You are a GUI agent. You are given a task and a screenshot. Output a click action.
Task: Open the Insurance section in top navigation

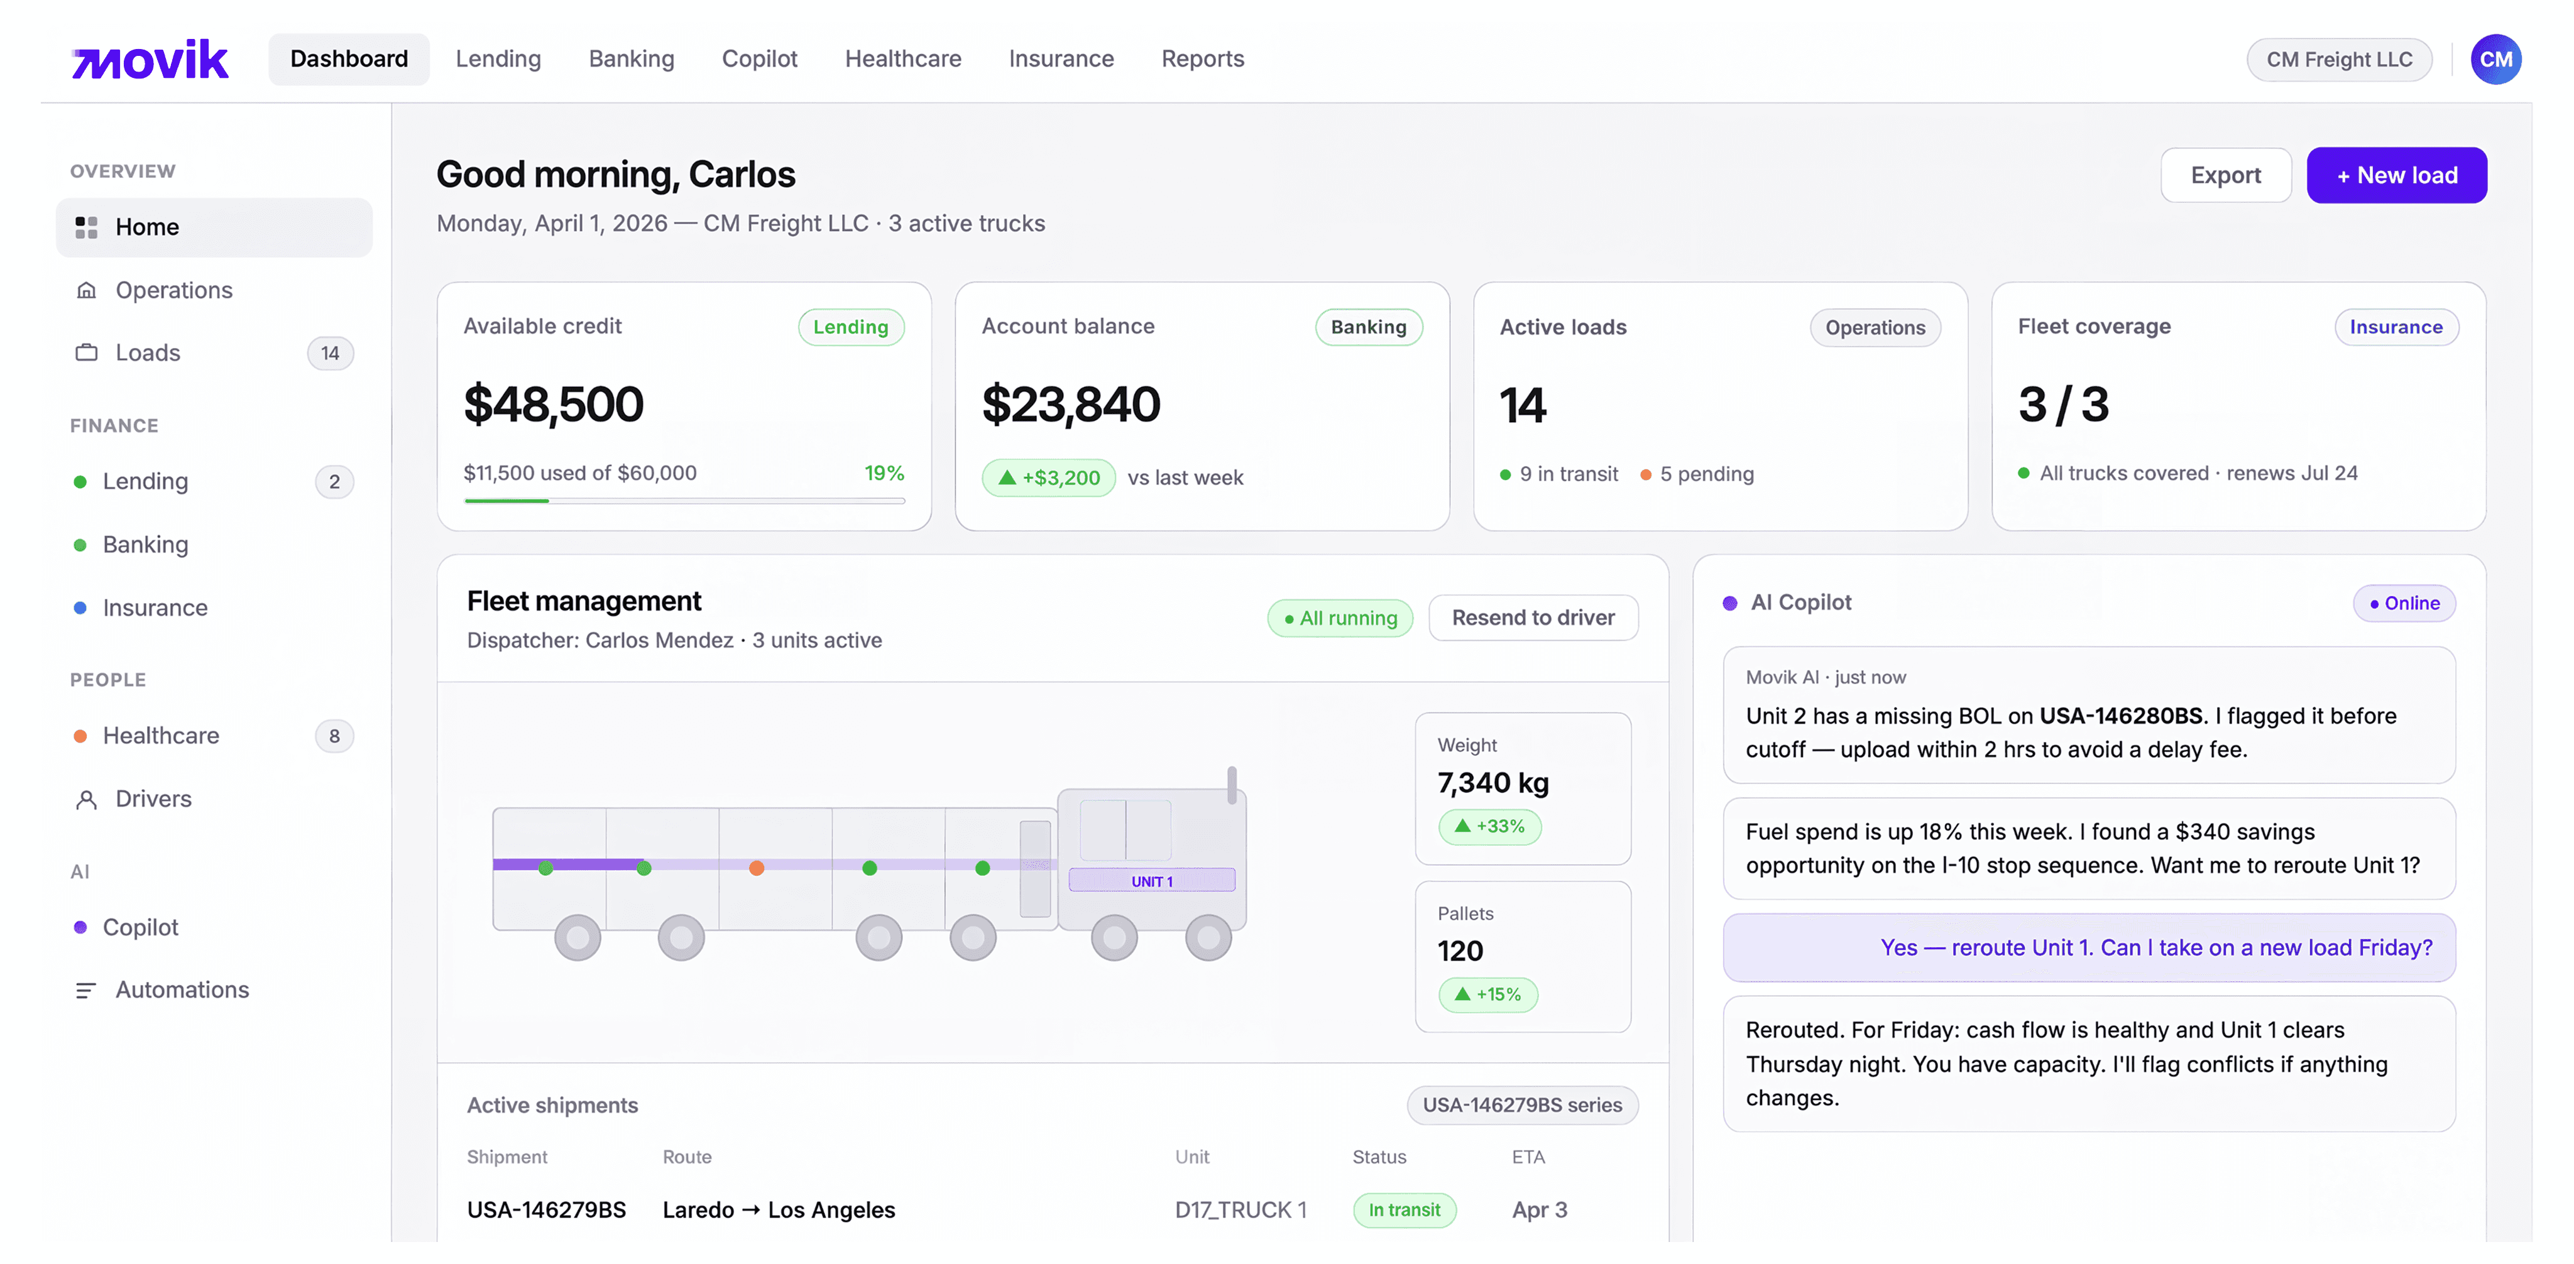pyautogui.click(x=1061, y=59)
